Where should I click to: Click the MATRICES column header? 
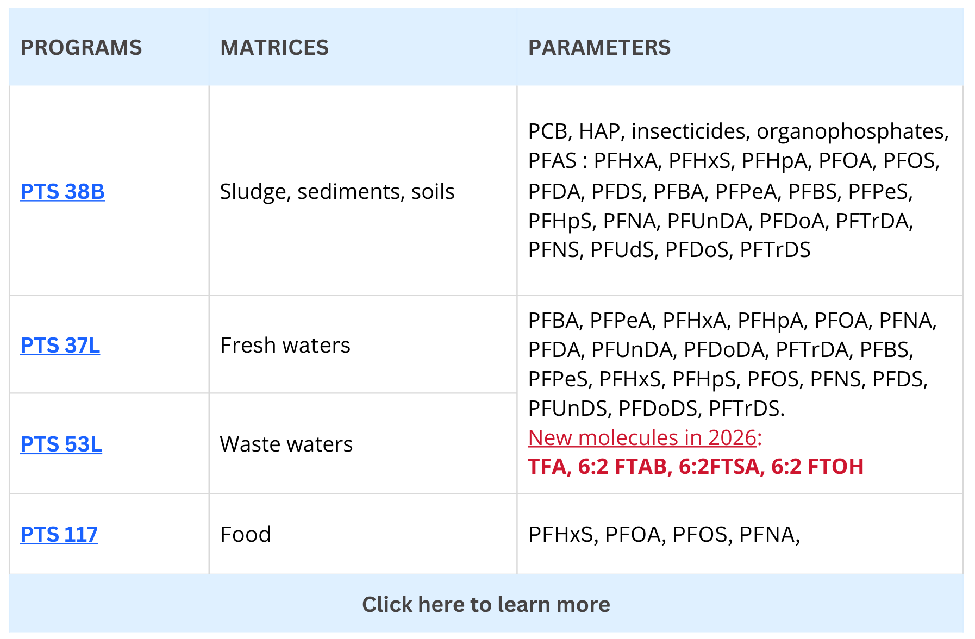point(274,48)
